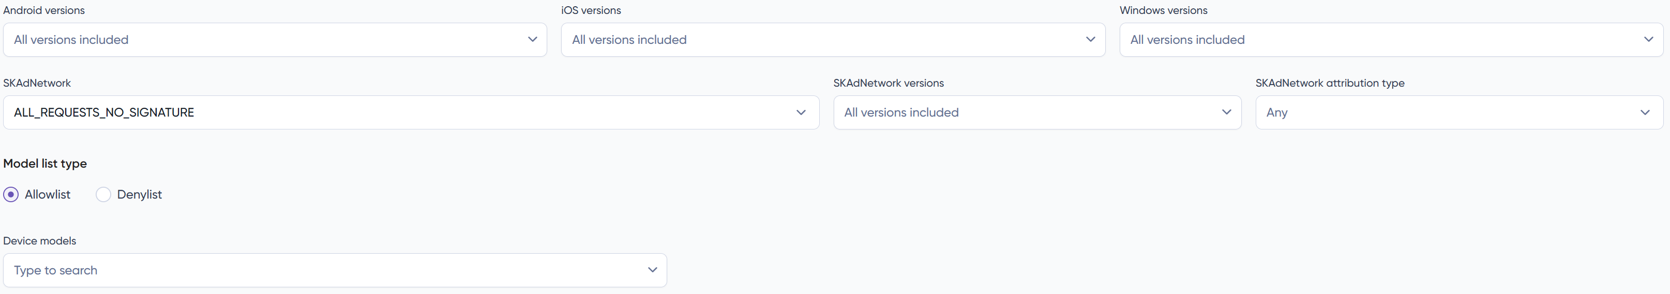Click the Windows versions dropdown chevron arrow

pyautogui.click(x=1648, y=39)
